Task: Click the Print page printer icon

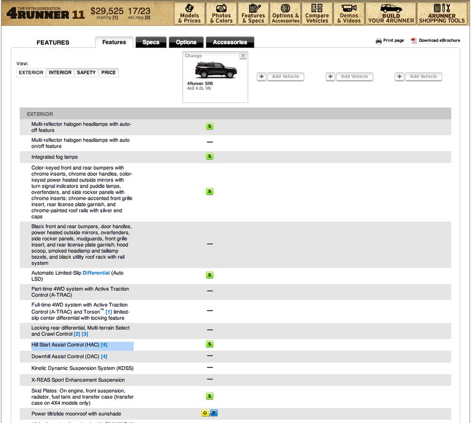Action: (378, 41)
